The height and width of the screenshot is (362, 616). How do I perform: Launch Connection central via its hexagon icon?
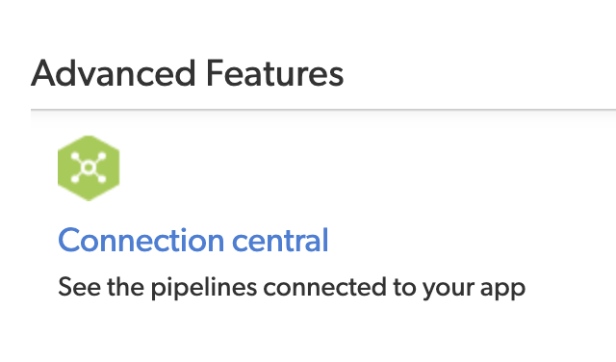point(89,168)
